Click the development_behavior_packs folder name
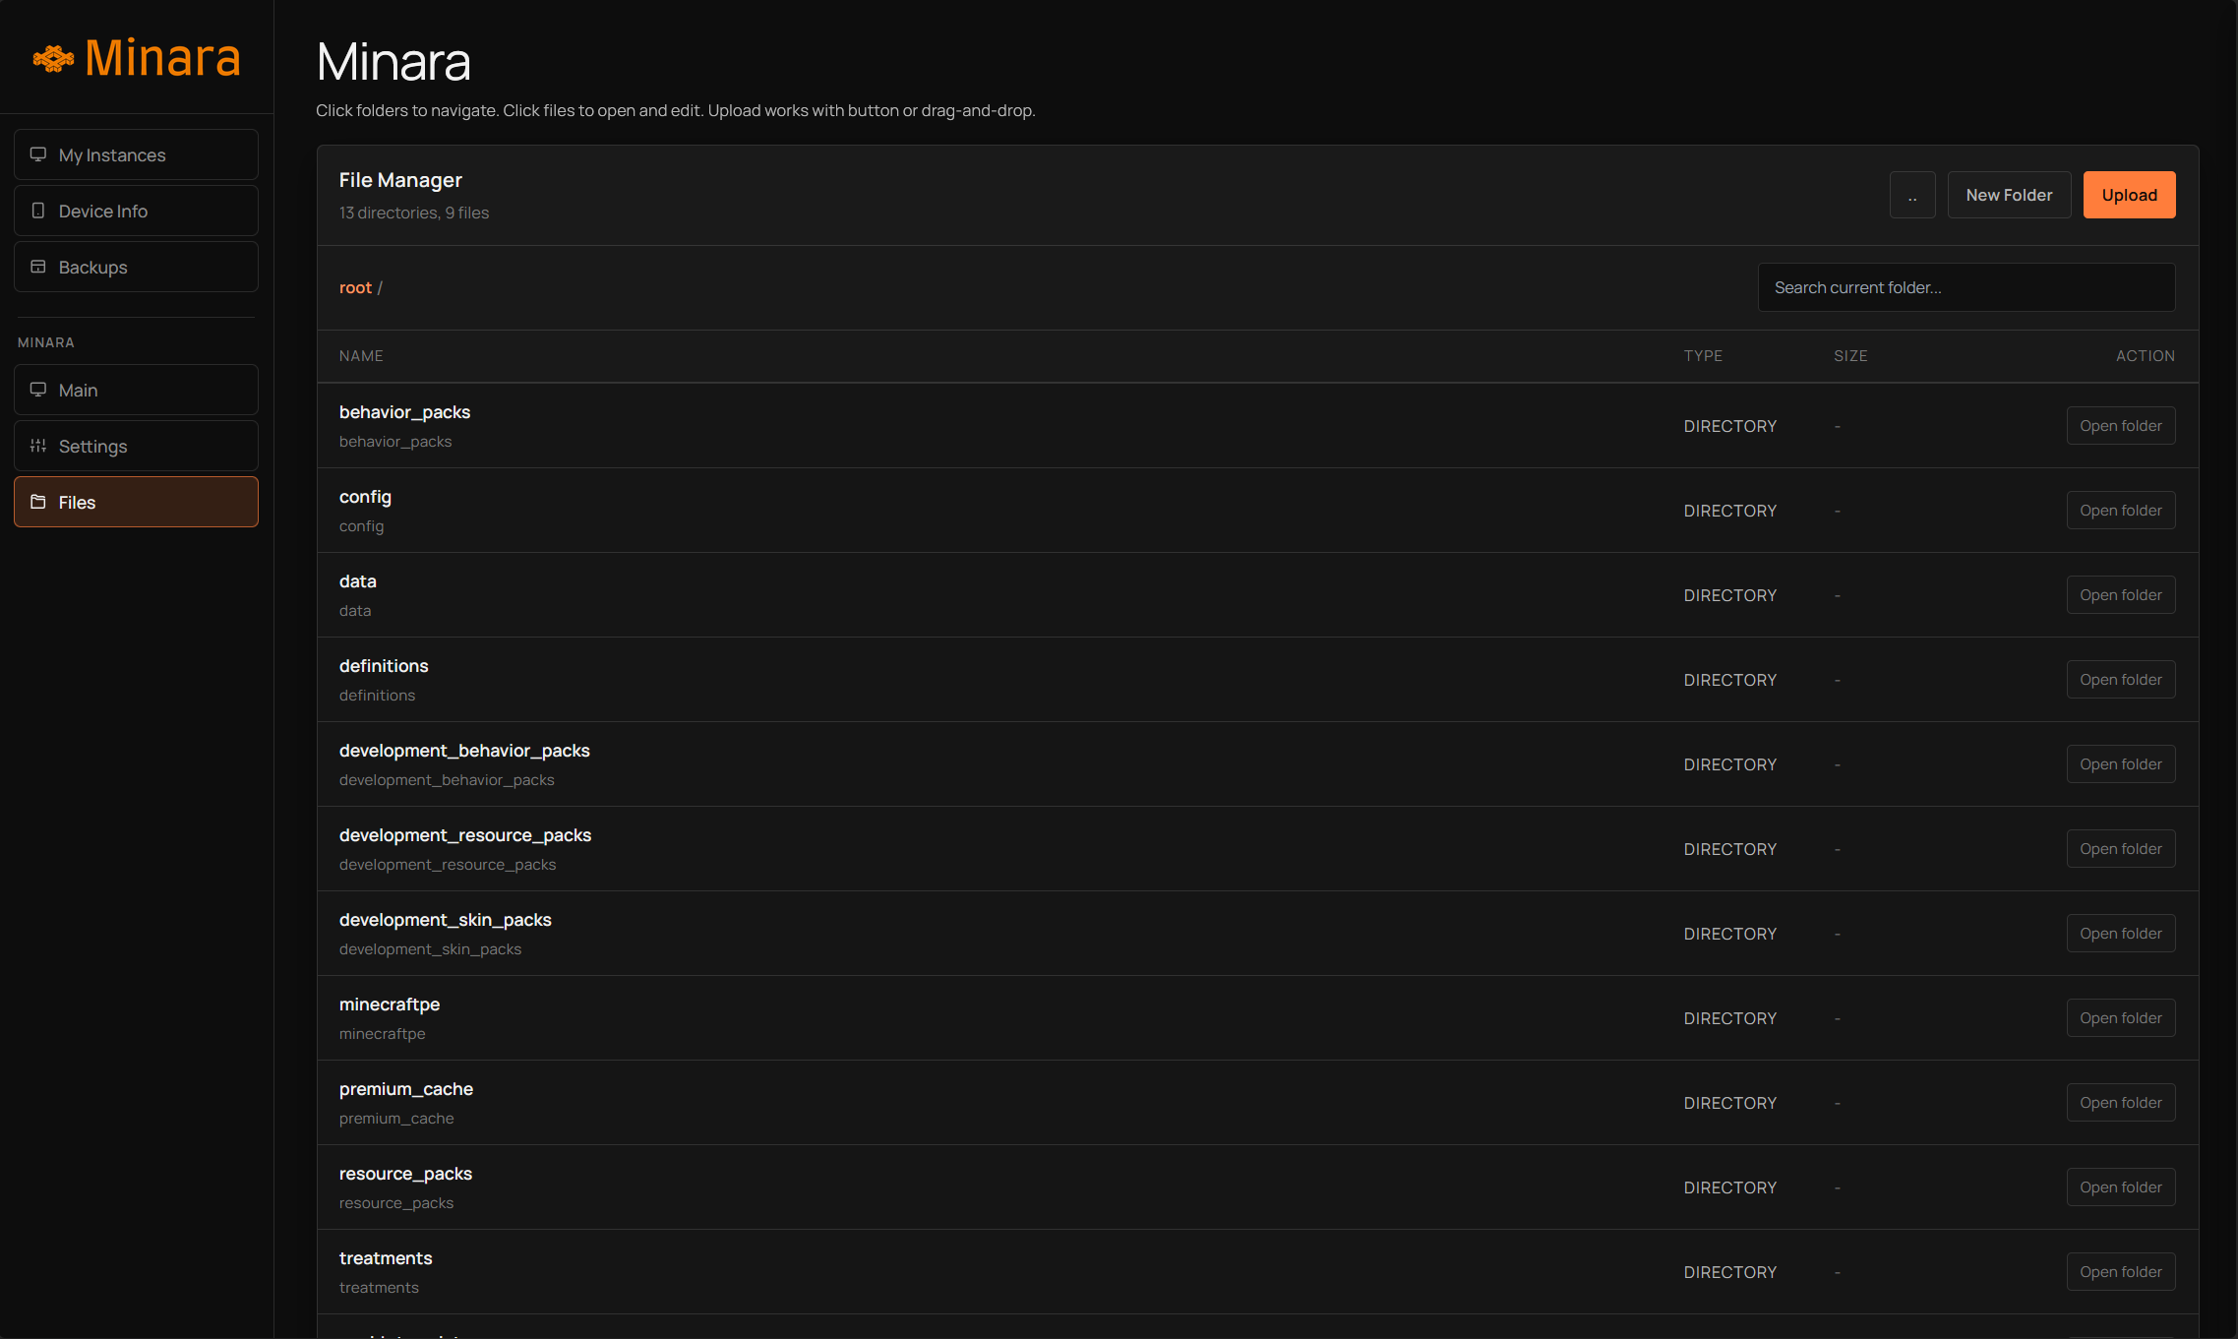The height and width of the screenshot is (1339, 2238). tap(464, 751)
